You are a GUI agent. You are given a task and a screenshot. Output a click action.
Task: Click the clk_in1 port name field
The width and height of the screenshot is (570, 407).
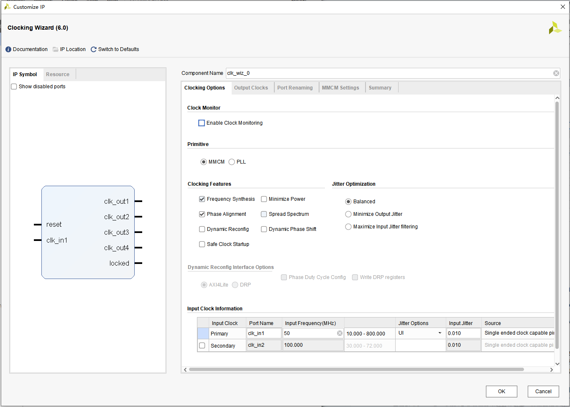click(x=264, y=333)
